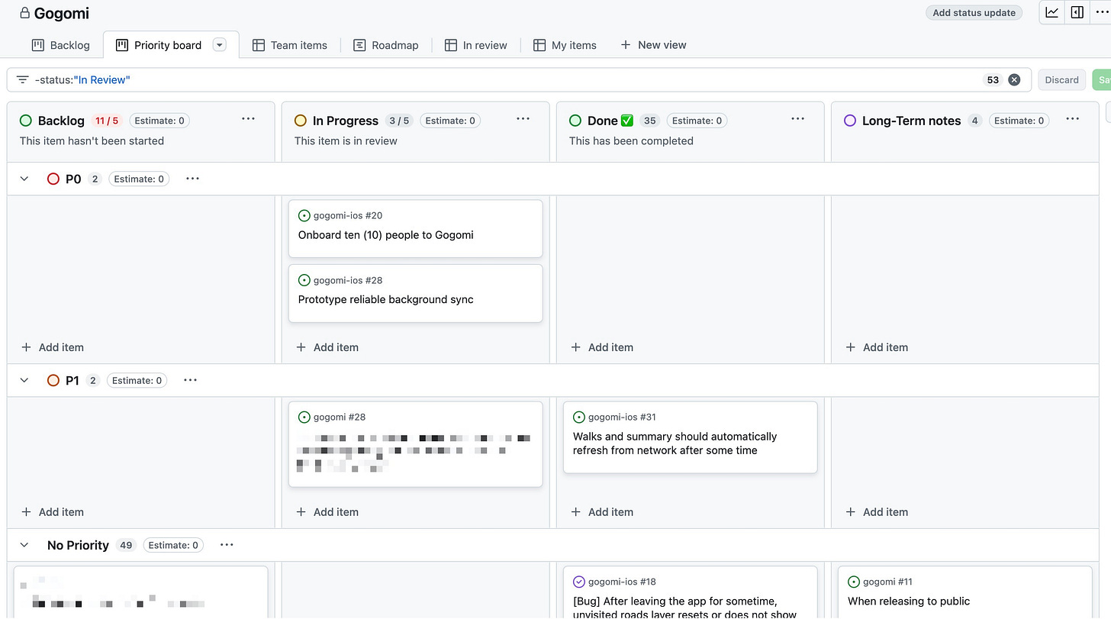
Task: Open the Roadmap tab
Action: (x=386, y=45)
